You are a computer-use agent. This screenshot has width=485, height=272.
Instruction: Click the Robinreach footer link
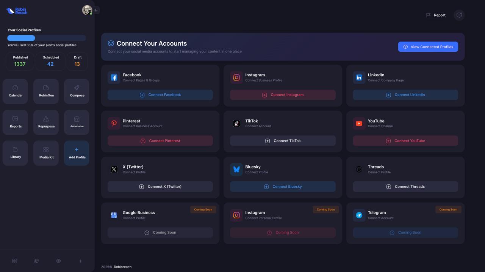123,267
